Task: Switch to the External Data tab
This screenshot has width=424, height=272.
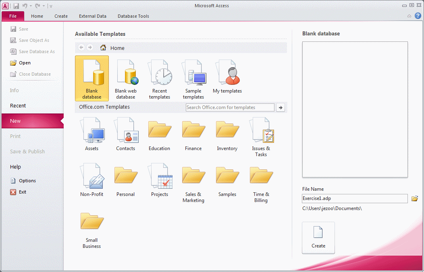Action: (93, 16)
